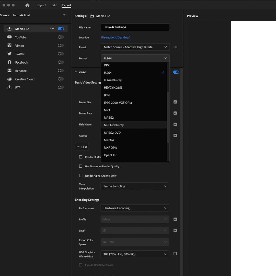Click the YouTube publishing icon
Viewport: 276px width, 276px height.
click(10, 37)
